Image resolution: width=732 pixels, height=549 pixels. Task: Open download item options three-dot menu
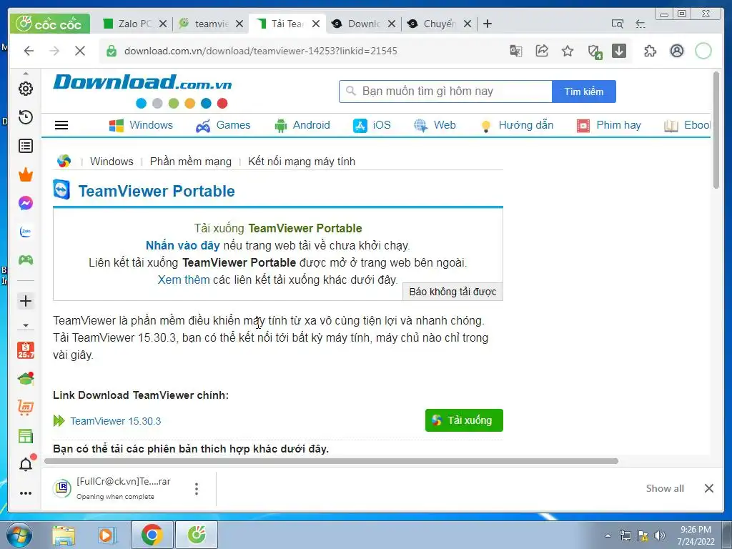pyautogui.click(x=197, y=489)
